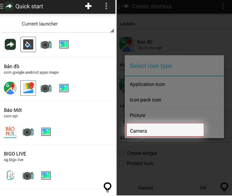Choose the camera icon under Bản đồ

point(46,88)
